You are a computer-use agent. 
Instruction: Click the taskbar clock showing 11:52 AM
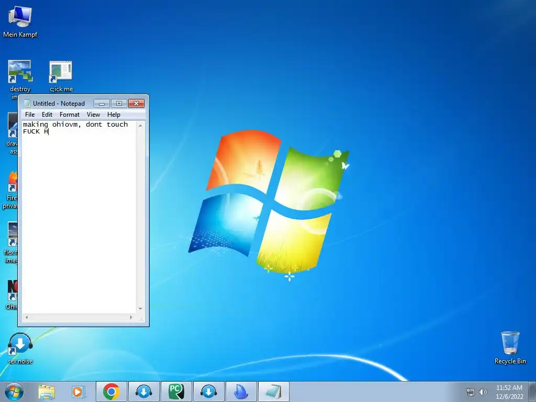[x=509, y=392]
